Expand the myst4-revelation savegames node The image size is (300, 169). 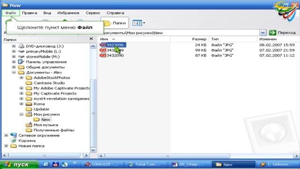tap(21, 99)
